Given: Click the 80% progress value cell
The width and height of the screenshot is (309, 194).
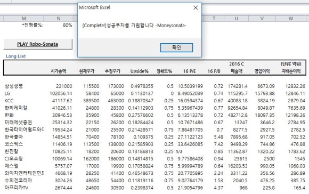Looking at the screenshot, I should pos(68,25).
